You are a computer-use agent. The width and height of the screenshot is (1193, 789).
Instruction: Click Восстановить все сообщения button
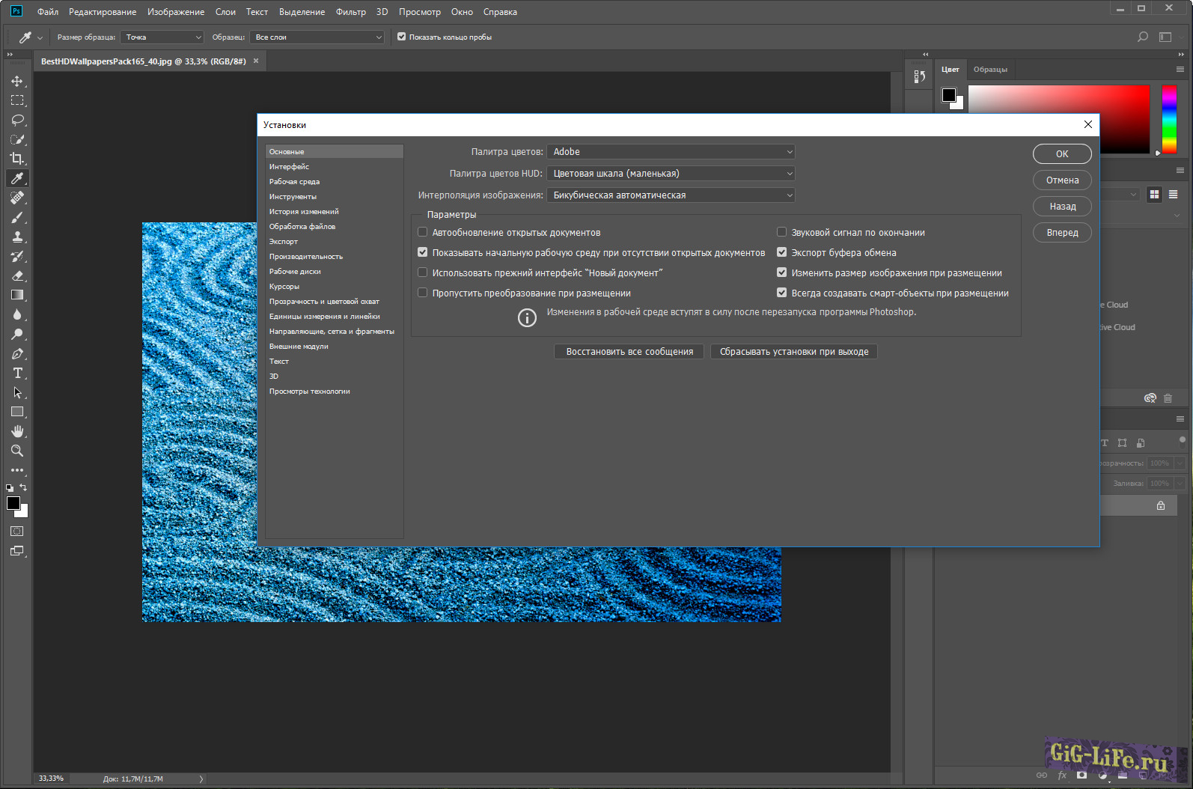point(629,352)
